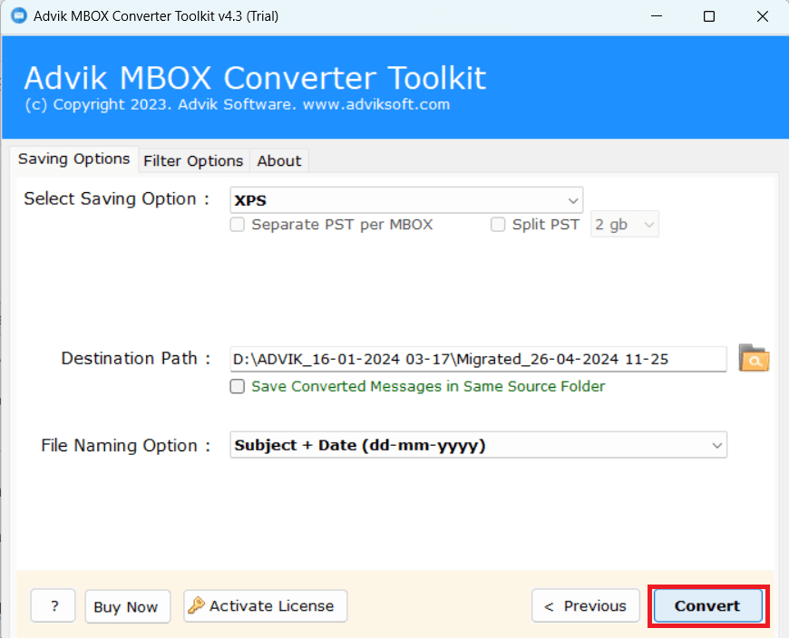The image size is (789, 638).
Task: Switch to the Filter Options tab
Action: point(193,161)
